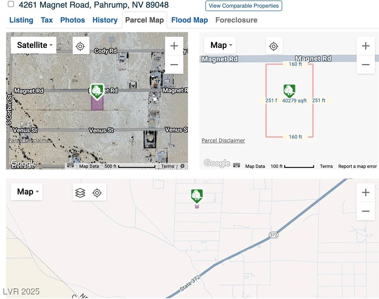Zoom out on the parcel dimension map
Image resolution: width=379 pixels, height=299 pixels.
click(x=366, y=65)
